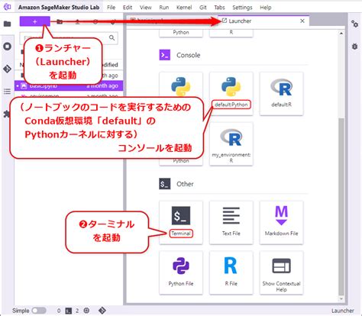This screenshot has height=316, width=362.
Task: Click the New Folder toolbar icon
Action: 60,22
